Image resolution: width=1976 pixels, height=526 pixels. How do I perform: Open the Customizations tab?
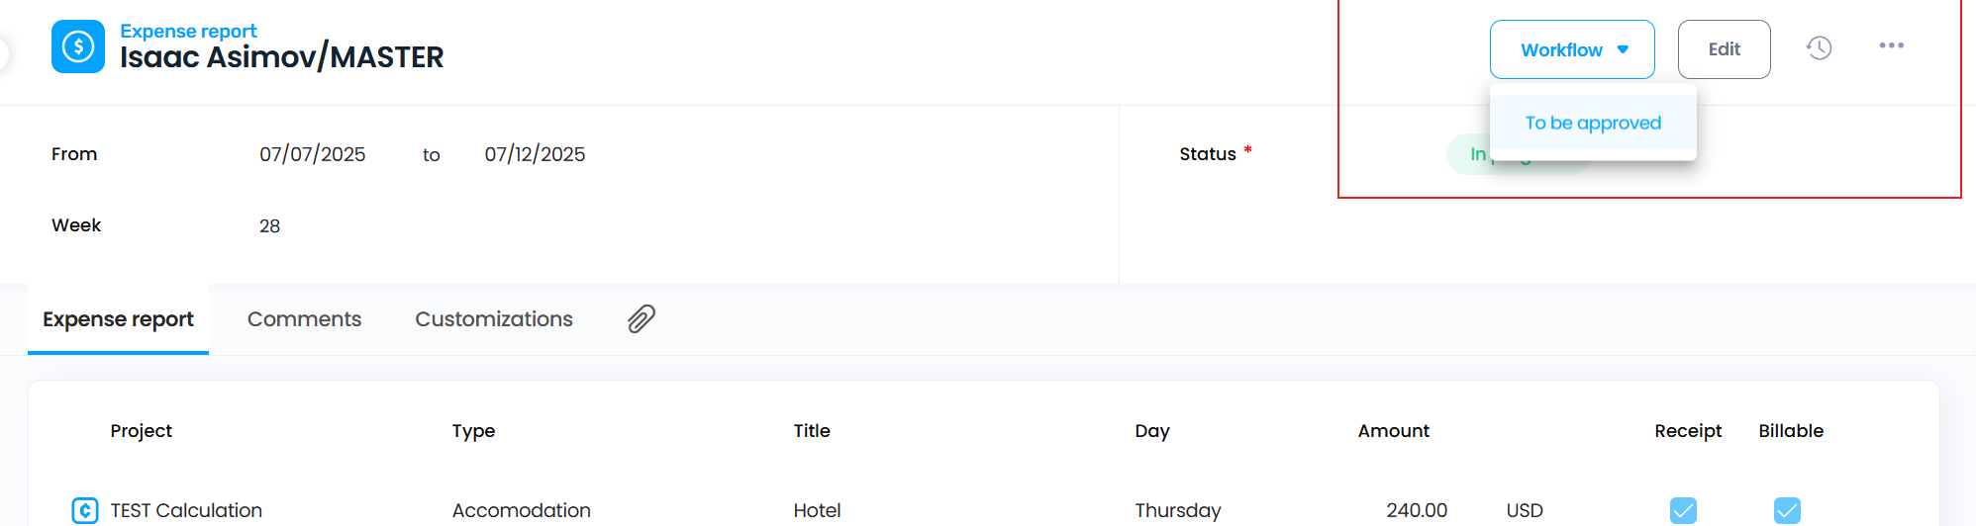pos(493,319)
